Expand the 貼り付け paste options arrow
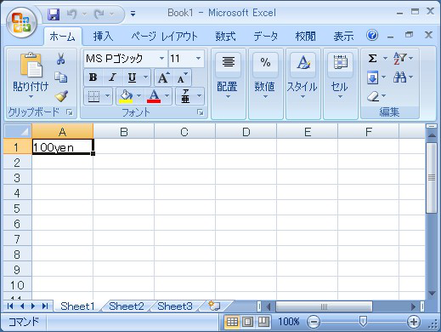 pos(31,96)
